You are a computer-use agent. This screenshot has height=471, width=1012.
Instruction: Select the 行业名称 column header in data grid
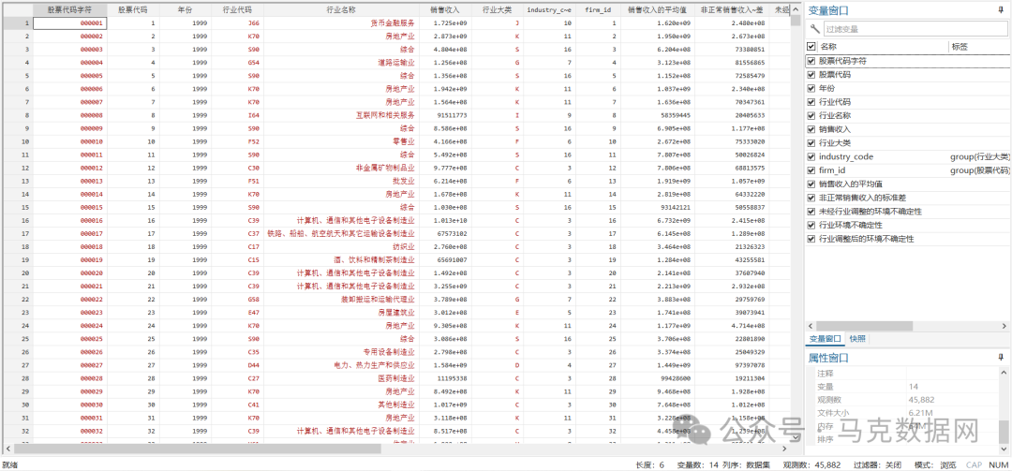click(x=341, y=10)
